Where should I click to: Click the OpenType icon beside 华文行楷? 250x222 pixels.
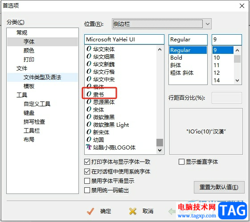pos(89,72)
